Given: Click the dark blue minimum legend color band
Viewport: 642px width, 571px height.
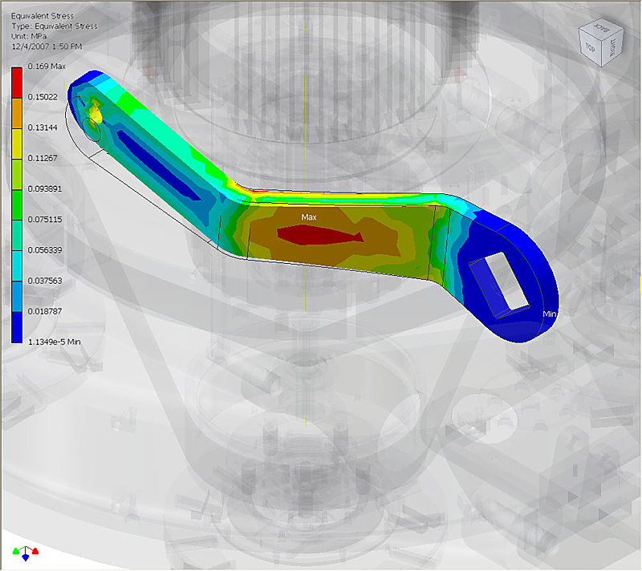Looking at the screenshot, I should [x=17, y=326].
